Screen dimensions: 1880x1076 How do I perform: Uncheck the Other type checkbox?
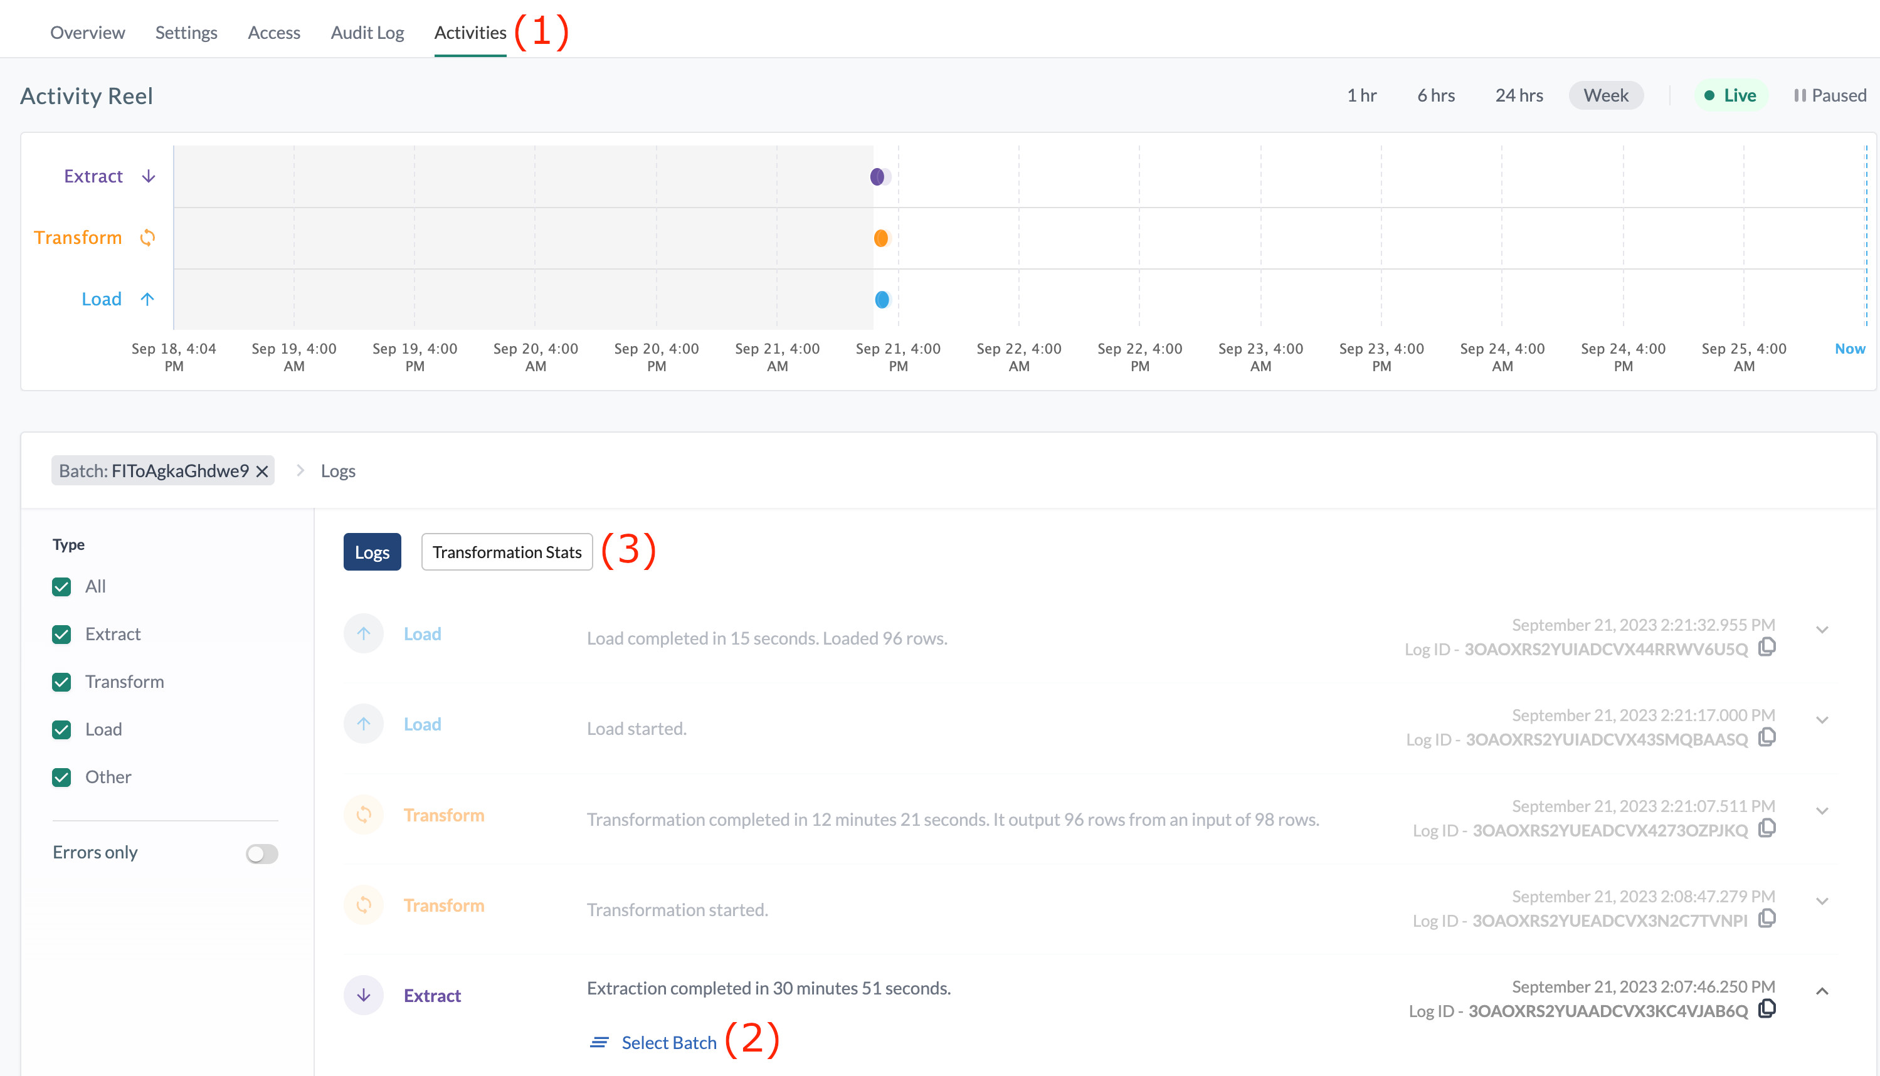pyautogui.click(x=62, y=777)
